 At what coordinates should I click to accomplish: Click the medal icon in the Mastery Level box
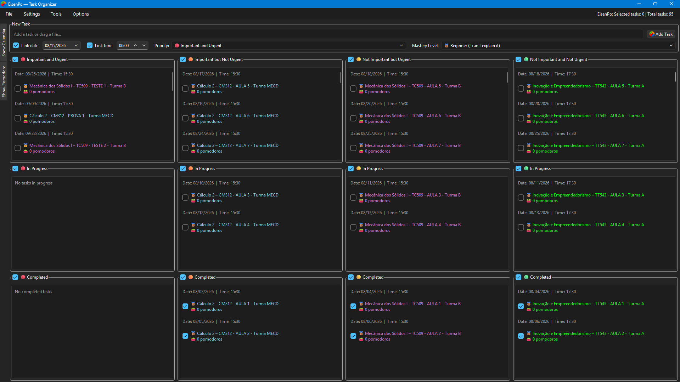tap(446, 46)
